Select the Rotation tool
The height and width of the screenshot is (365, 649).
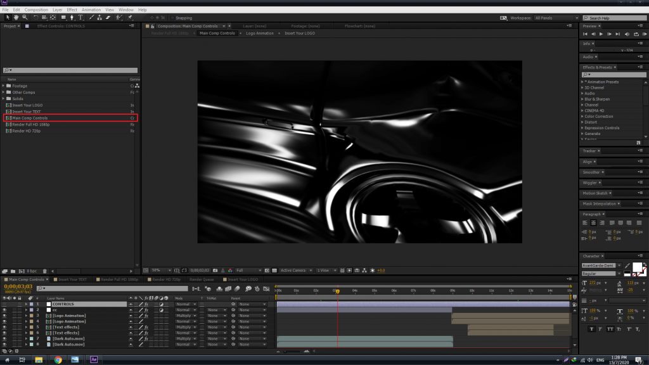[35, 17]
